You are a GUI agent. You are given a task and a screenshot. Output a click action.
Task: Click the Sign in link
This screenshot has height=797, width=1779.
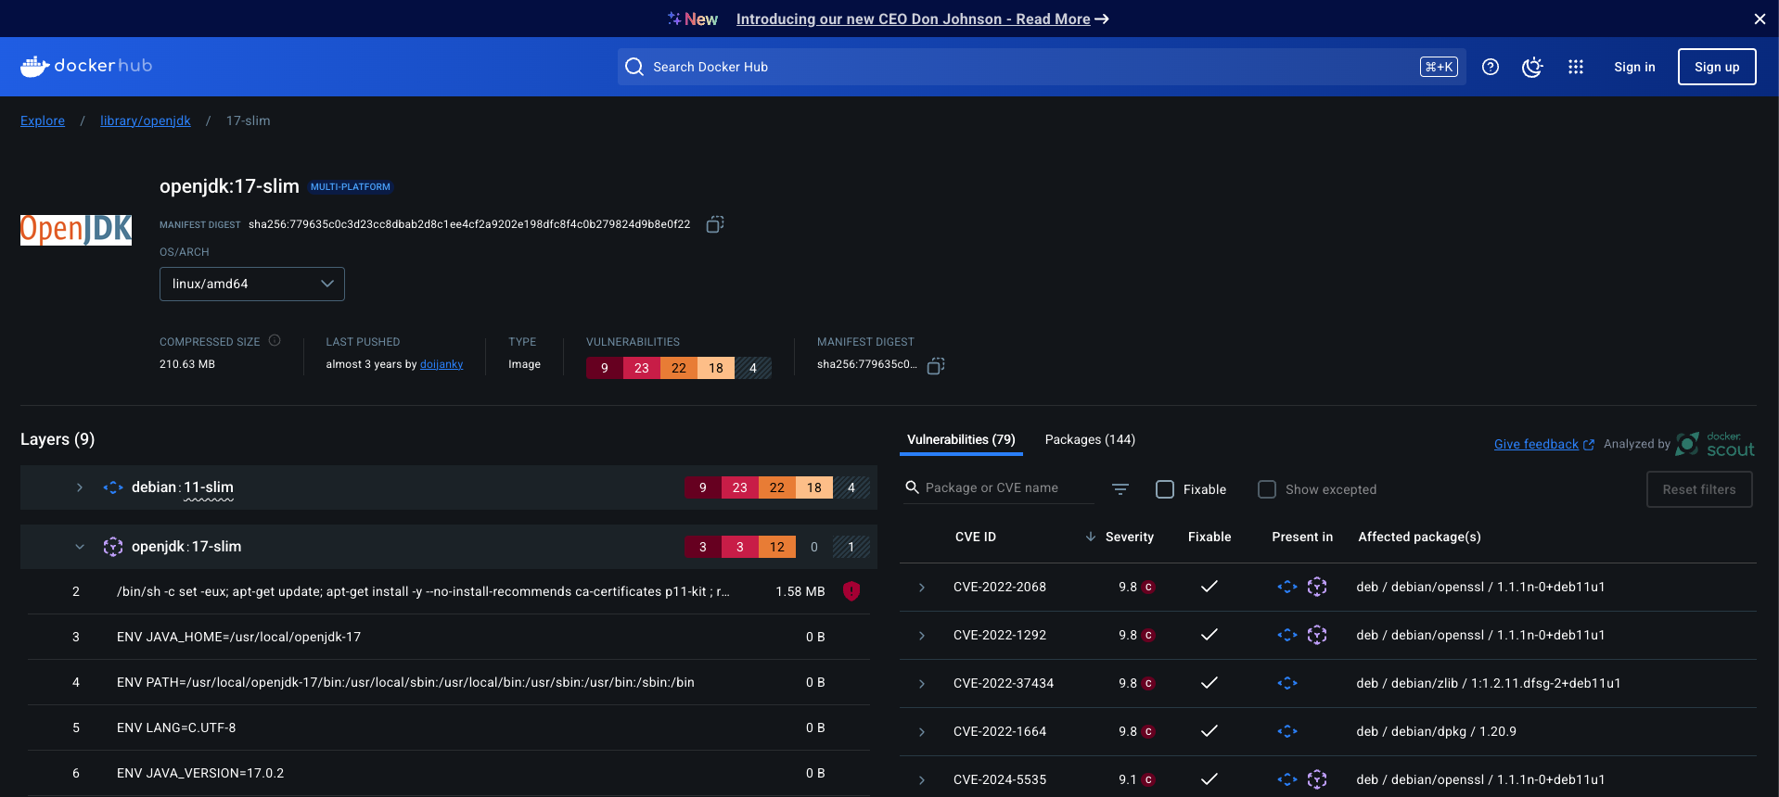(x=1634, y=67)
